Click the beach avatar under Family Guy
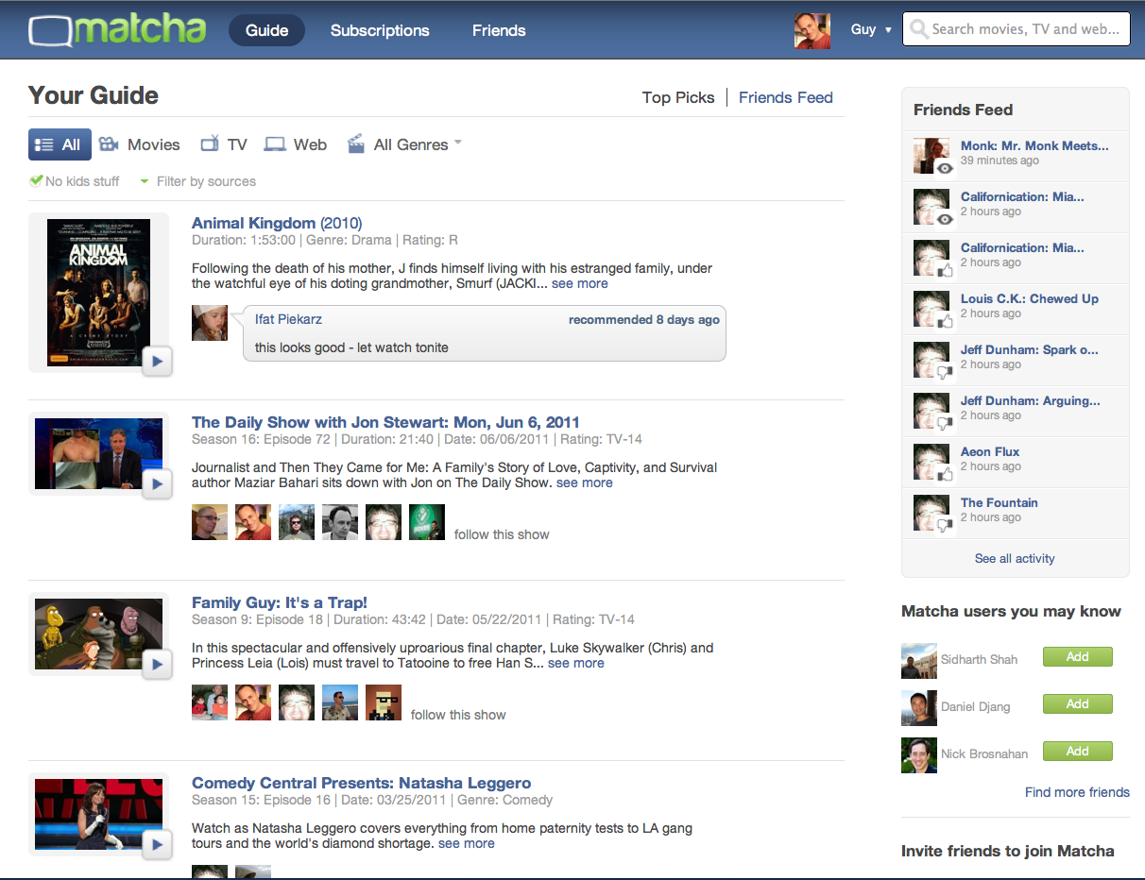This screenshot has width=1145, height=880. 340,702
